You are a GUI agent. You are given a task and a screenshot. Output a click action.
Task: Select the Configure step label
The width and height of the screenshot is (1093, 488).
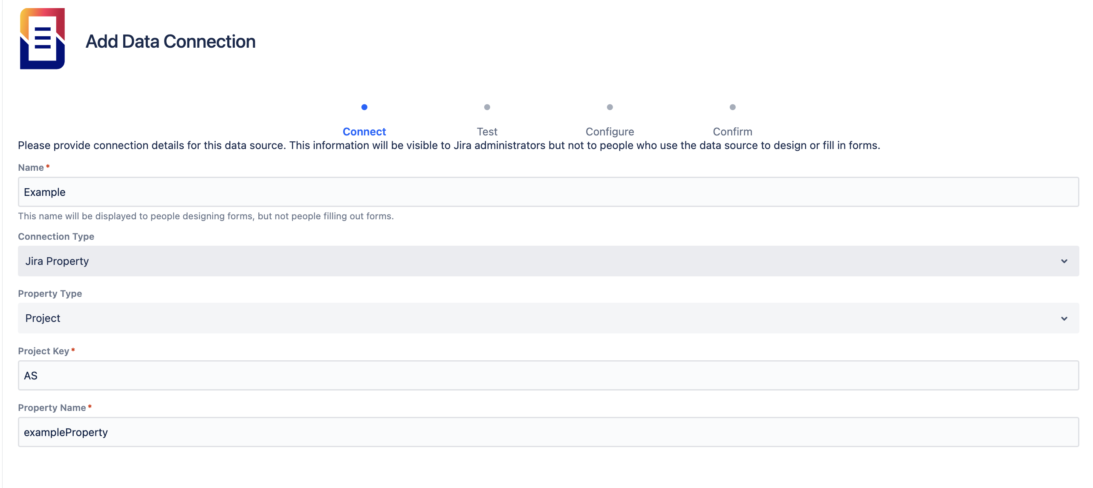click(610, 132)
